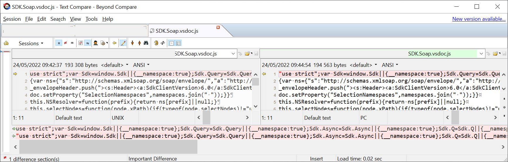Toggle the Text Details pane button
Viewport: 508px width, 162px height.
pos(172,43)
